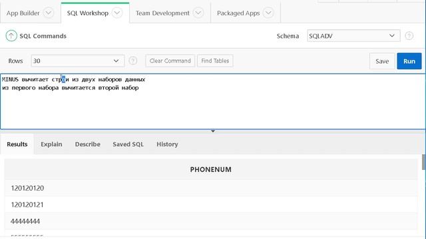Expand the App Builder dropdown chevron

[x=49, y=13]
